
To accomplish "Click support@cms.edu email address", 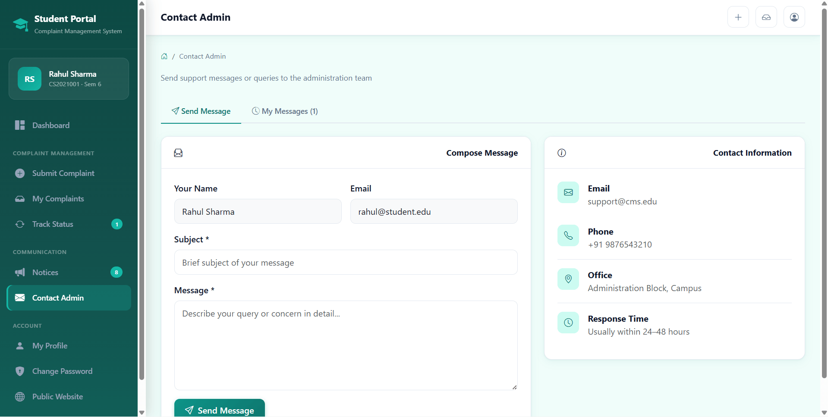I will point(622,202).
